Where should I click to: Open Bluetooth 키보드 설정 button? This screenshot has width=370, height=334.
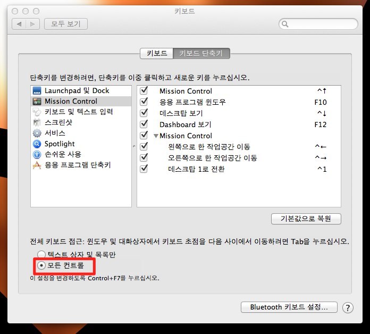tap(289, 307)
